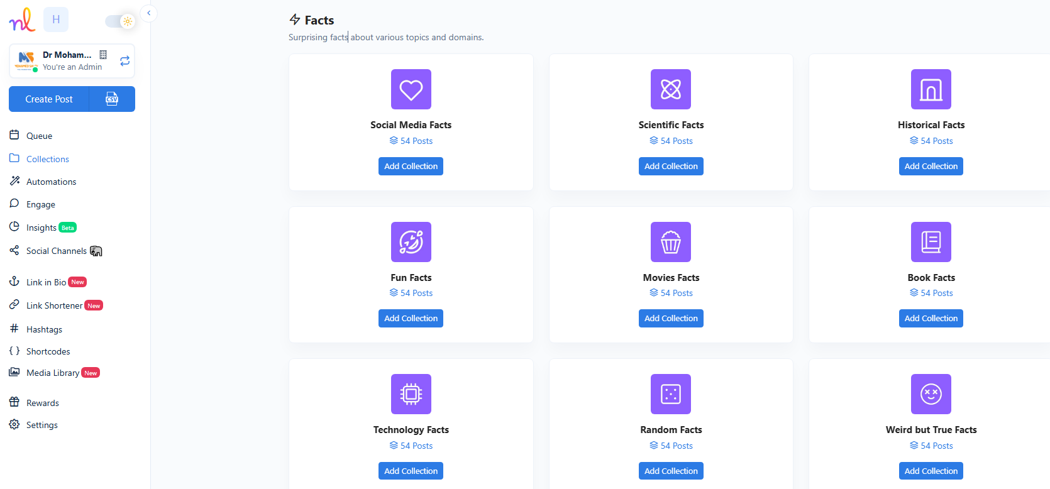The width and height of the screenshot is (1050, 489).
Task: Click the Scientific Facts atom icon
Action: click(671, 89)
